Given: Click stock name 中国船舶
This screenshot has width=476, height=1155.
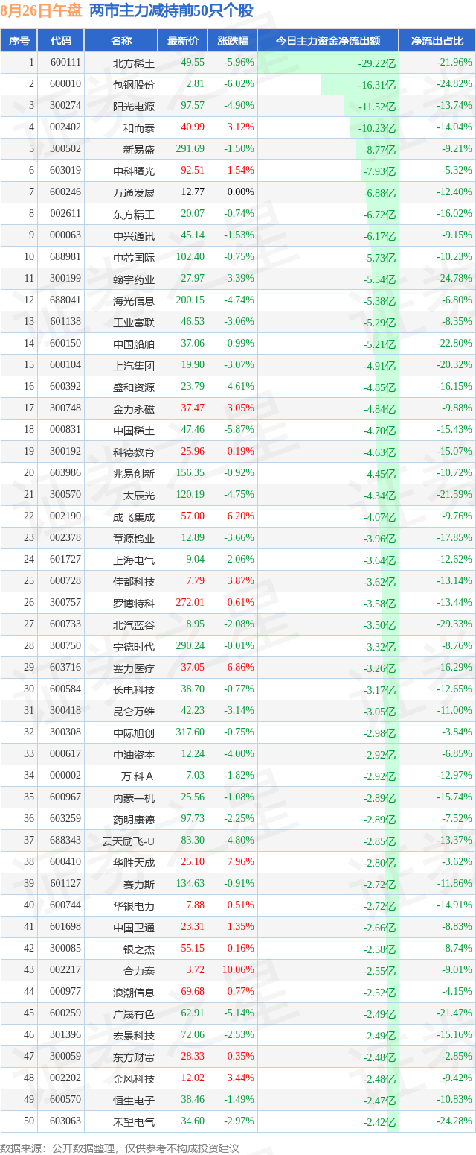Looking at the screenshot, I should tap(134, 344).
